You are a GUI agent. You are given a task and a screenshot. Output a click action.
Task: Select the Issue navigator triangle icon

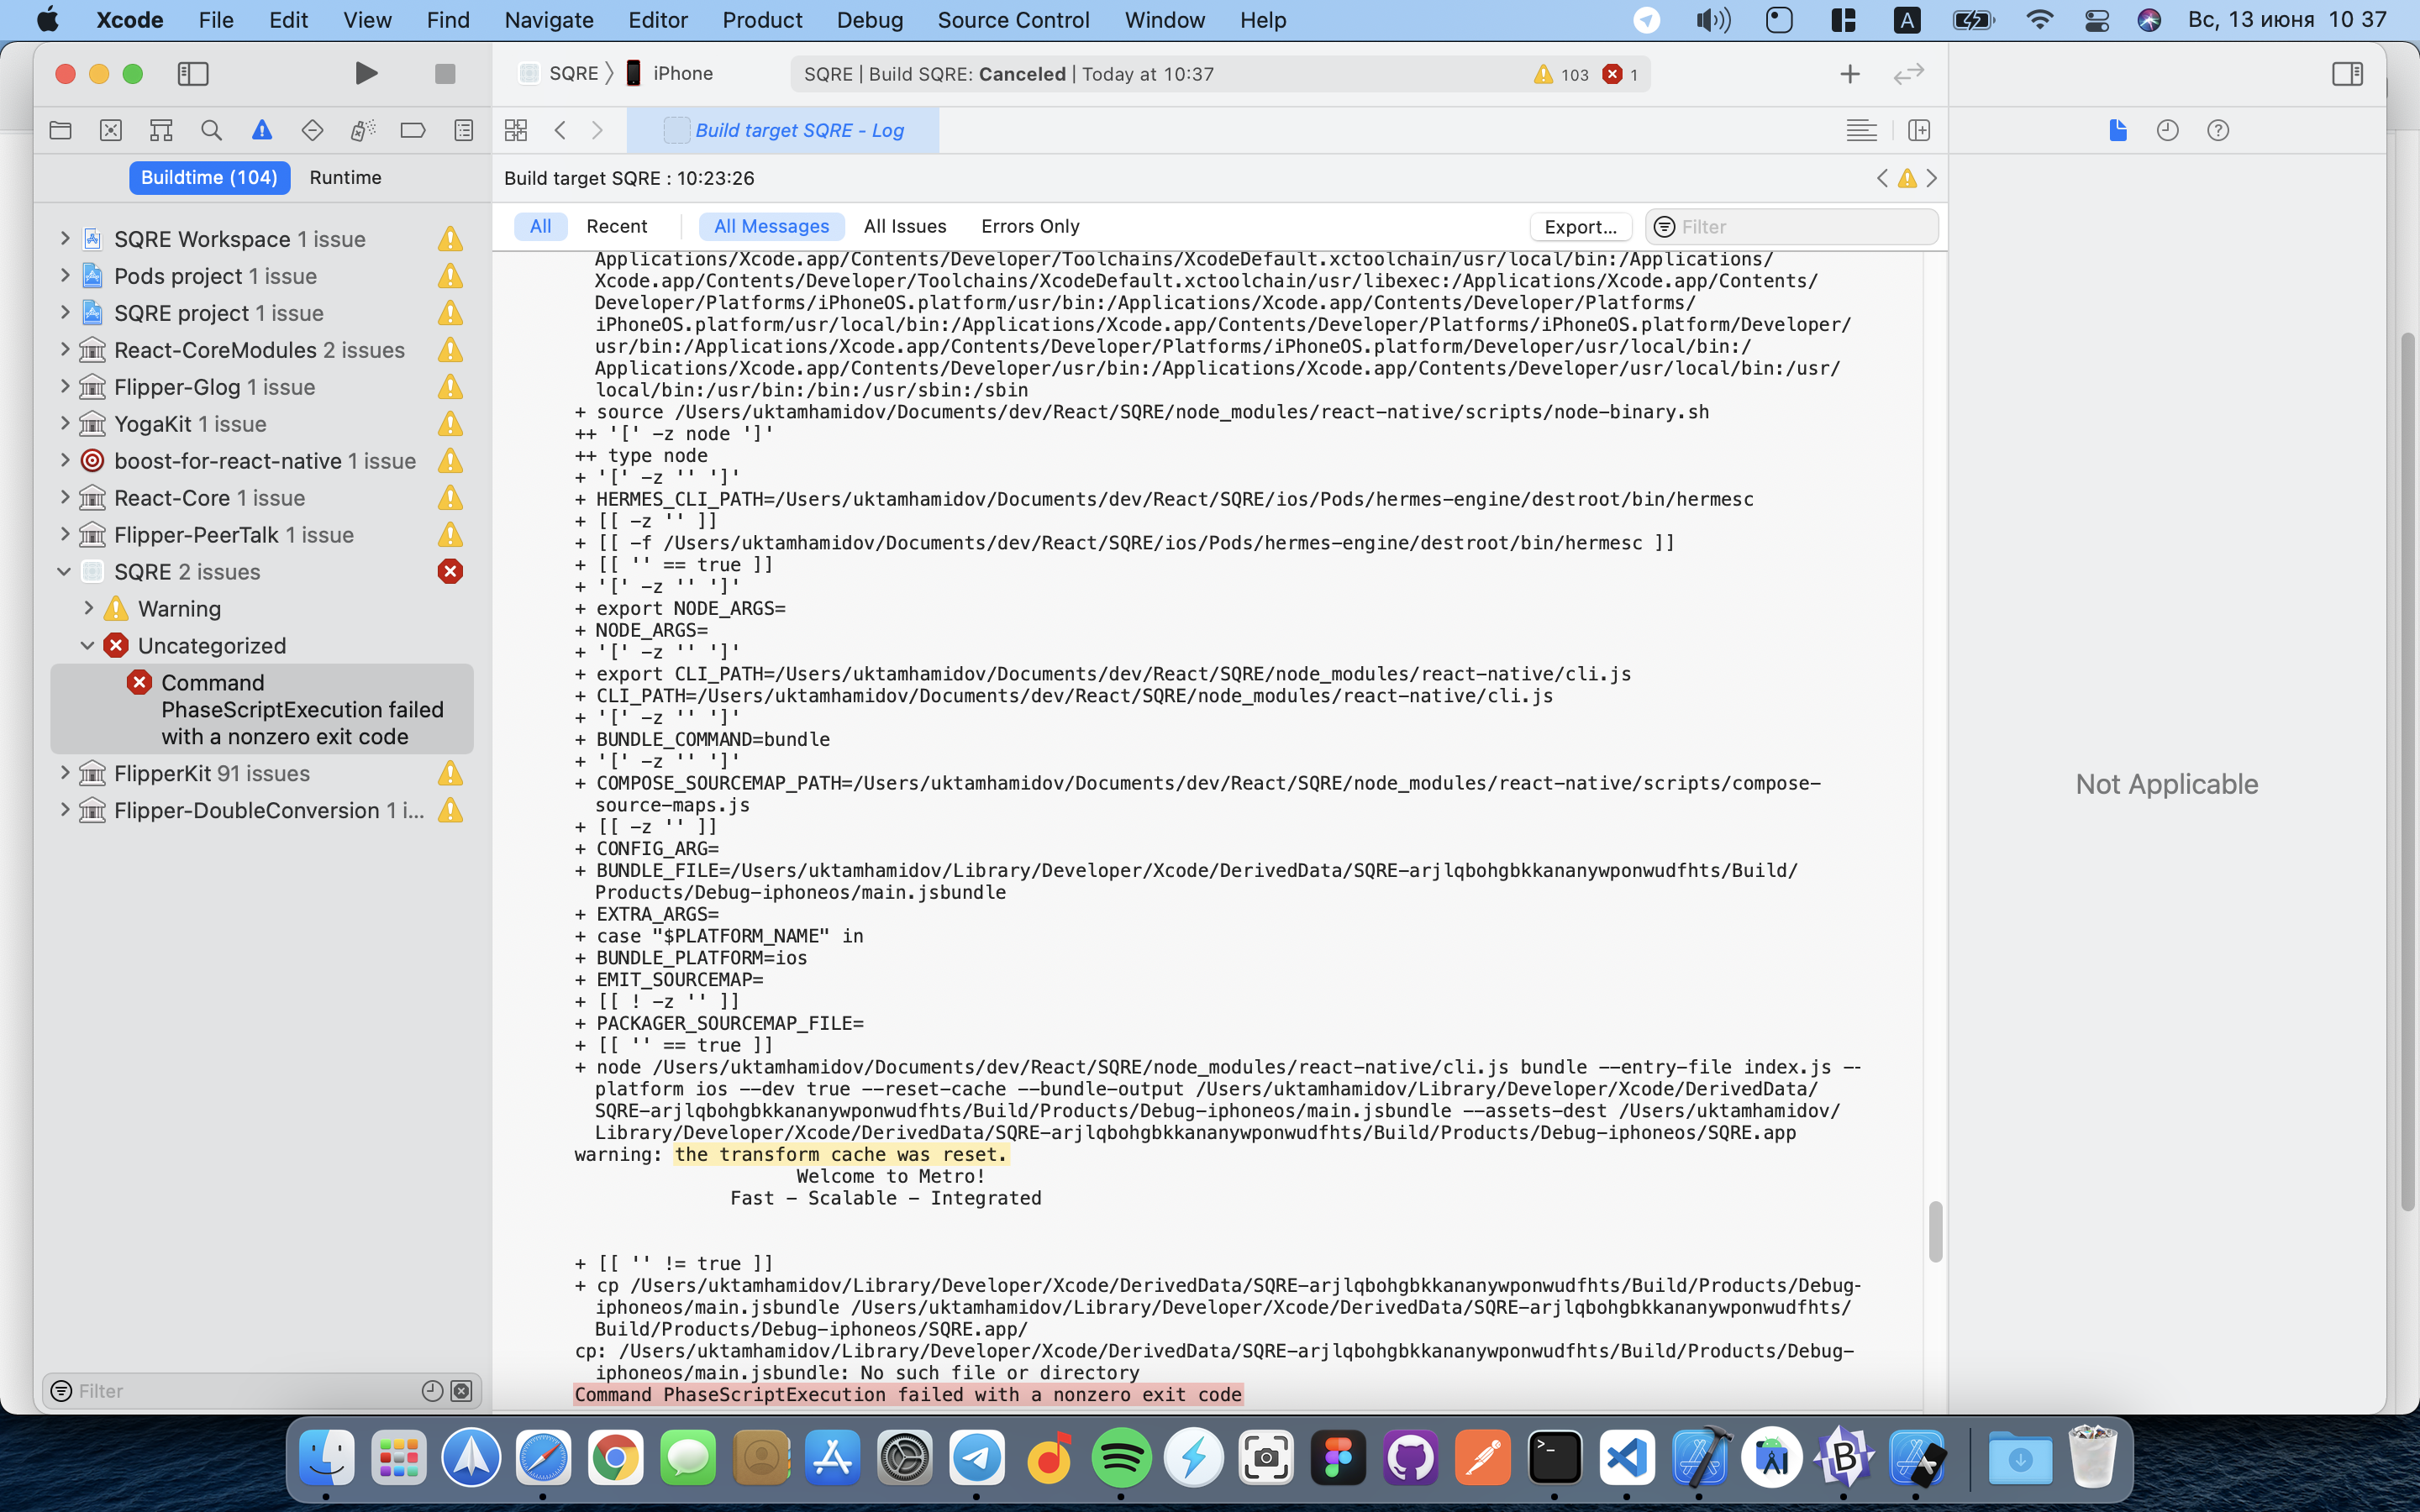point(262,130)
